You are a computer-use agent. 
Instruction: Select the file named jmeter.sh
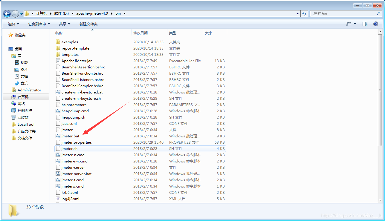(69, 148)
